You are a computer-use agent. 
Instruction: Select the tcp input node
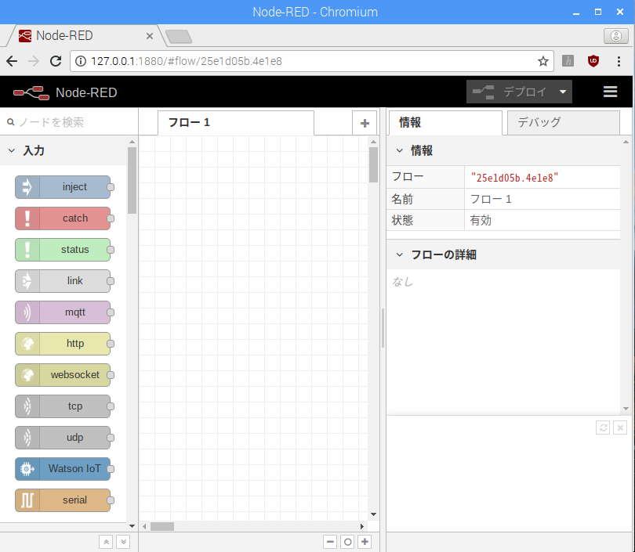(x=63, y=406)
